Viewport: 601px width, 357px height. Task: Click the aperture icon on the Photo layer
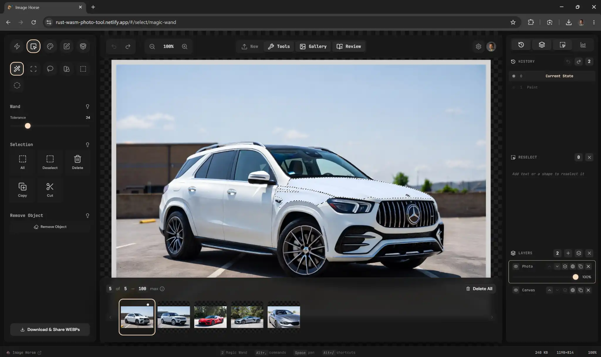click(573, 267)
